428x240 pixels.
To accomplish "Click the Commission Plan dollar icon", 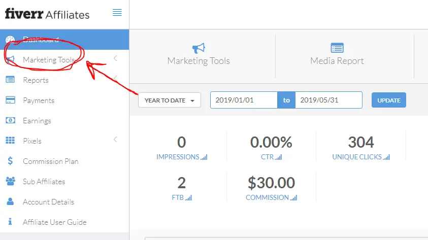I will [x=10, y=161].
